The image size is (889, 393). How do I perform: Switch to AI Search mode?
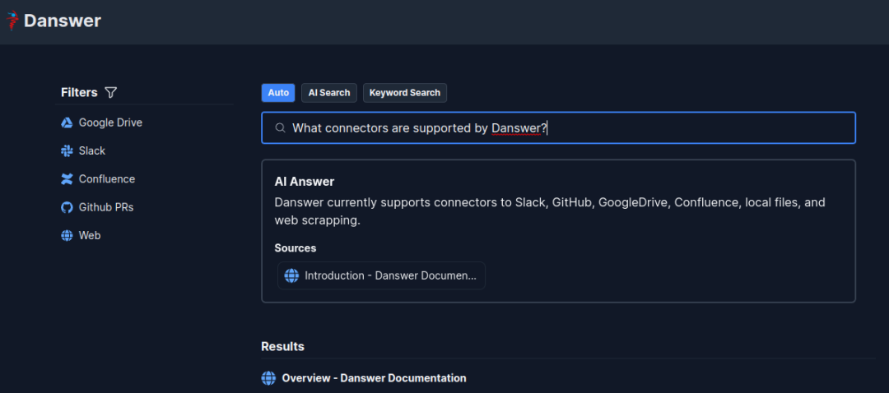point(329,93)
